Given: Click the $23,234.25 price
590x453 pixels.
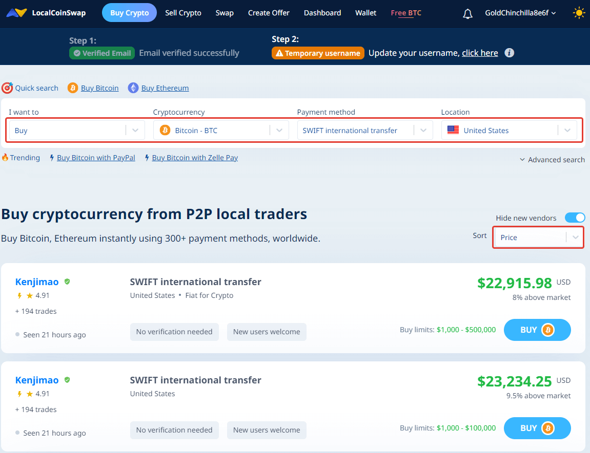Looking at the screenshot, I should click(x=514, y=381).
